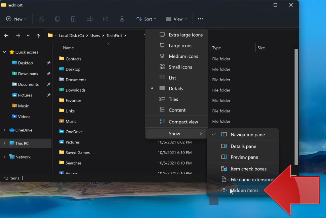Expand the OneDrive tree node
The width and height of the screenshot is (326, 218).
tap(4, 130)
